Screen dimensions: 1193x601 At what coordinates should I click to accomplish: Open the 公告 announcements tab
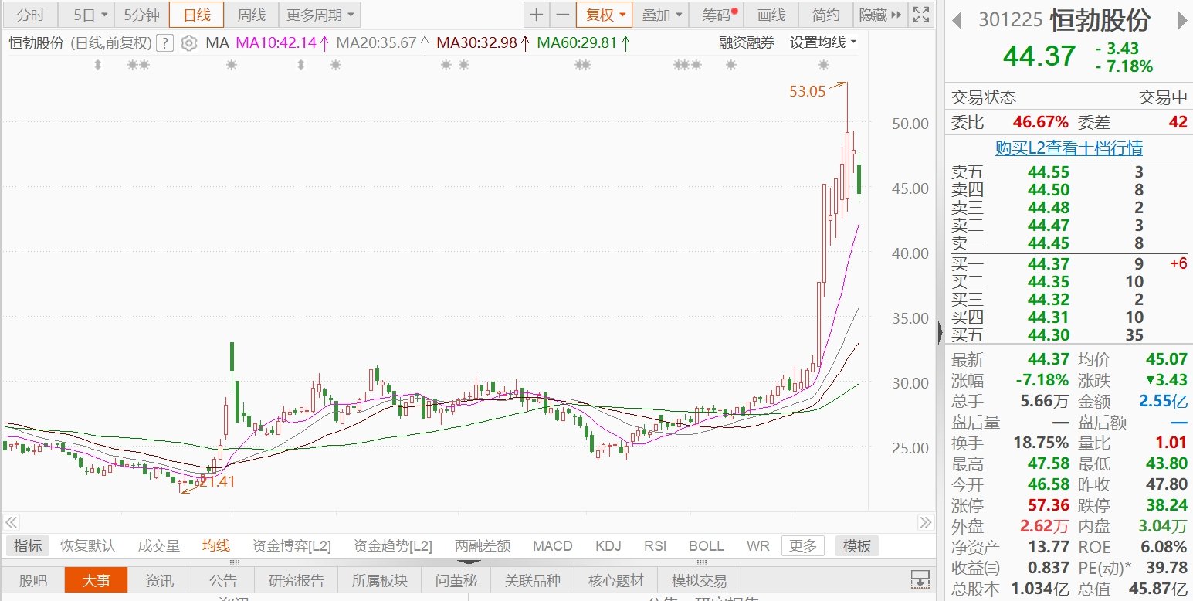(x=223, y=580)
